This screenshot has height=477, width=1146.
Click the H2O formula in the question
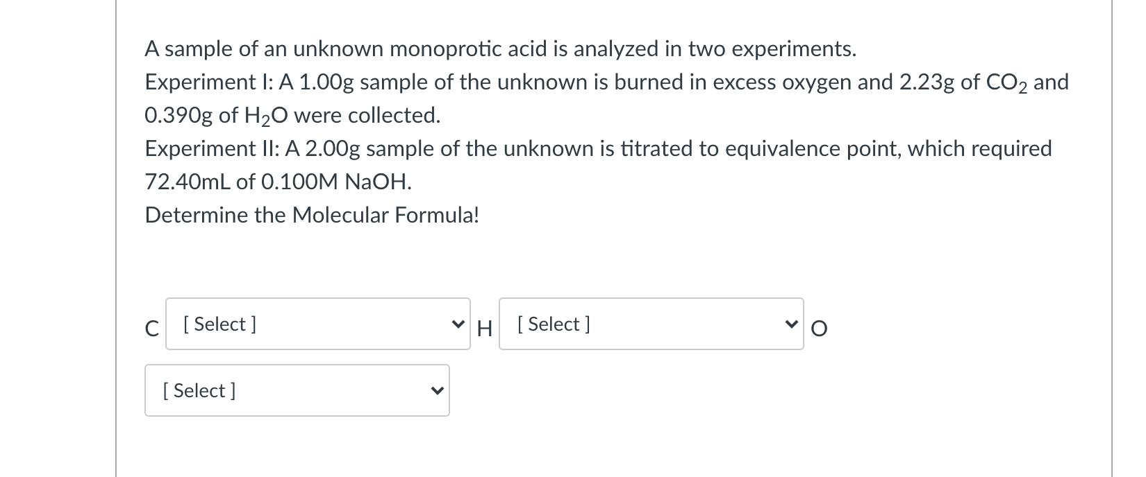[266, 116]
